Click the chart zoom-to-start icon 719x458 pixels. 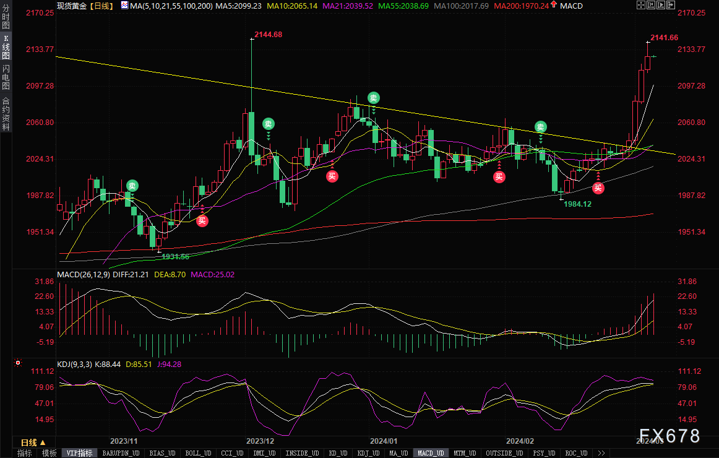point(651,5)
